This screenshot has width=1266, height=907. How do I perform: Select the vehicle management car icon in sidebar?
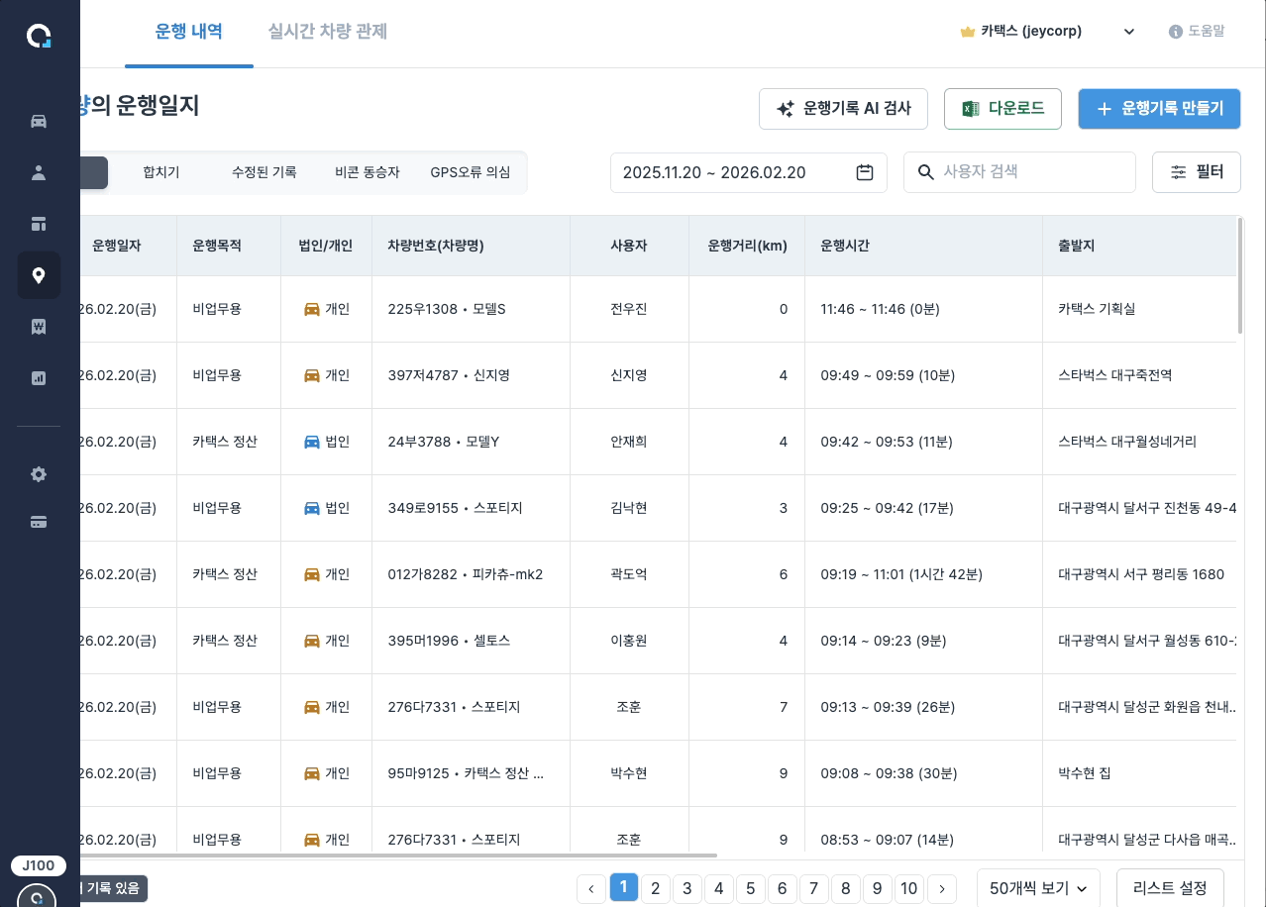(x=38, y=121)
